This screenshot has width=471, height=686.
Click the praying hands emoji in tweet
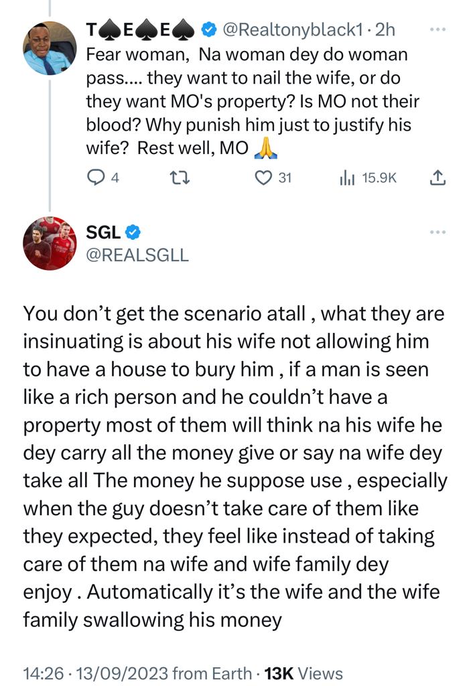(x=265, y=148)
